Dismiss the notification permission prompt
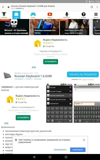The height and width of the screenshot is (160, 100). (x=84, y=140)
